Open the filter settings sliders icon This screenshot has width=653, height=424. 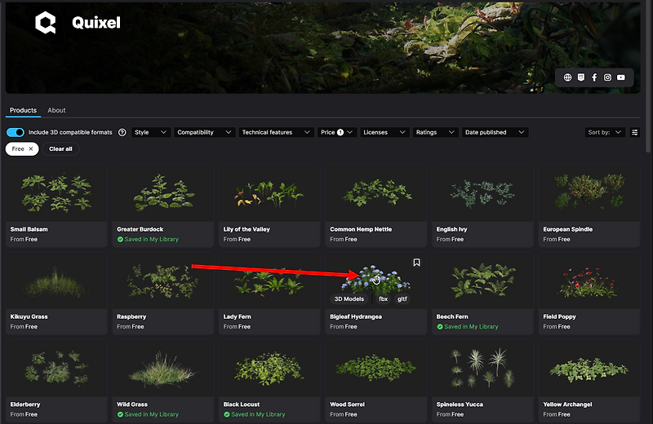click(x=635, y=132)
